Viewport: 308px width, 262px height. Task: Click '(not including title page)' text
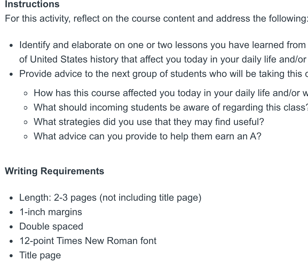click(150, 198)
